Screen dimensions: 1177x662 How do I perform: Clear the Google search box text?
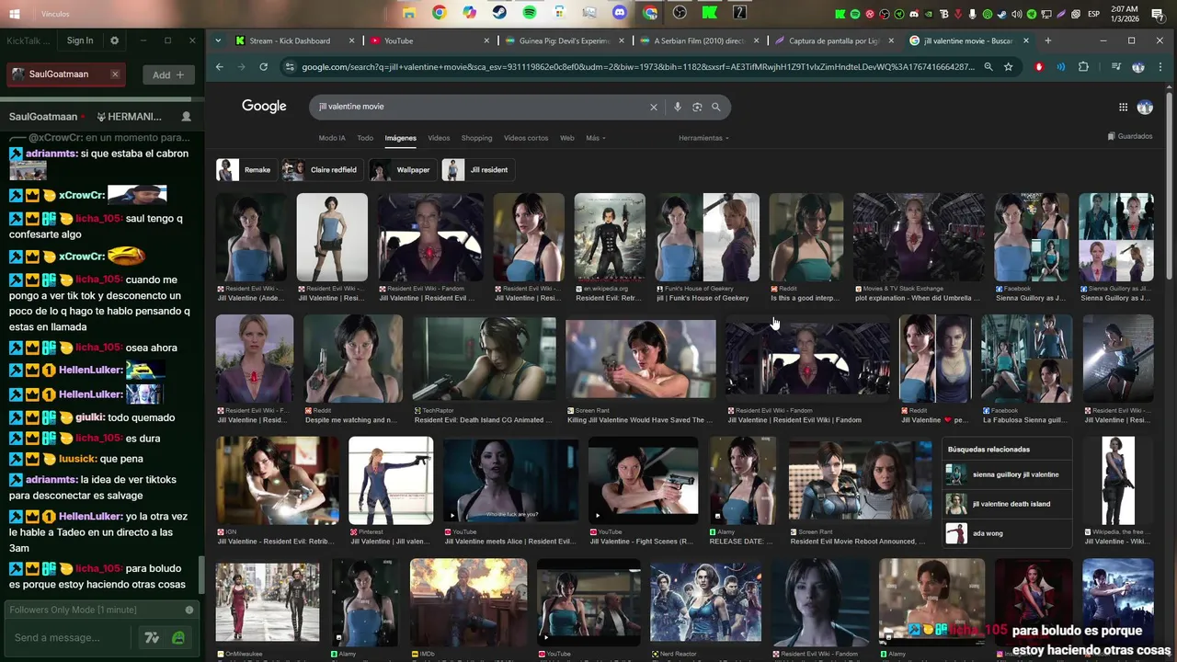coord(654,107)
